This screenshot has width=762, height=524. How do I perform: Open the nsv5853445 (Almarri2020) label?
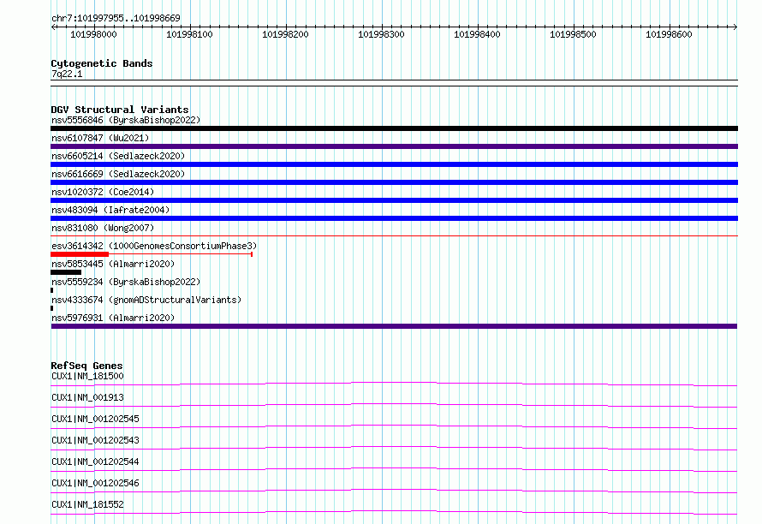point(113,264)
